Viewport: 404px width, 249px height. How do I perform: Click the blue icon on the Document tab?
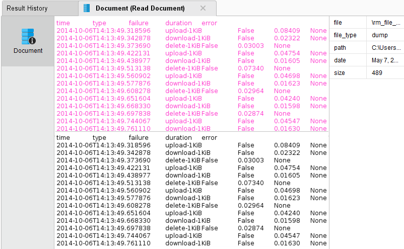click(87, 8)
